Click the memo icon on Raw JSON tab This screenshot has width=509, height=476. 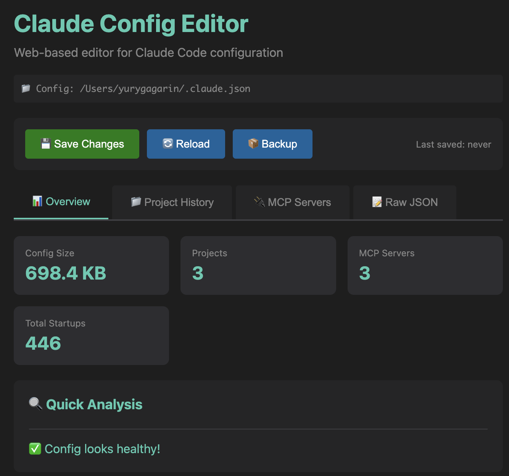[377, 202]
